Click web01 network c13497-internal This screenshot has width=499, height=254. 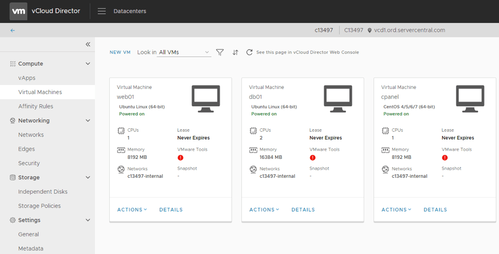click(x=145, y=176)
